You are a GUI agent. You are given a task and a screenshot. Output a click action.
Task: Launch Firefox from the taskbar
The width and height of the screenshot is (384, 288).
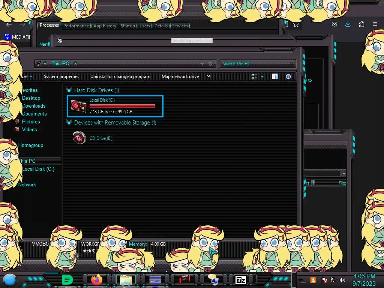pos(96,280)
